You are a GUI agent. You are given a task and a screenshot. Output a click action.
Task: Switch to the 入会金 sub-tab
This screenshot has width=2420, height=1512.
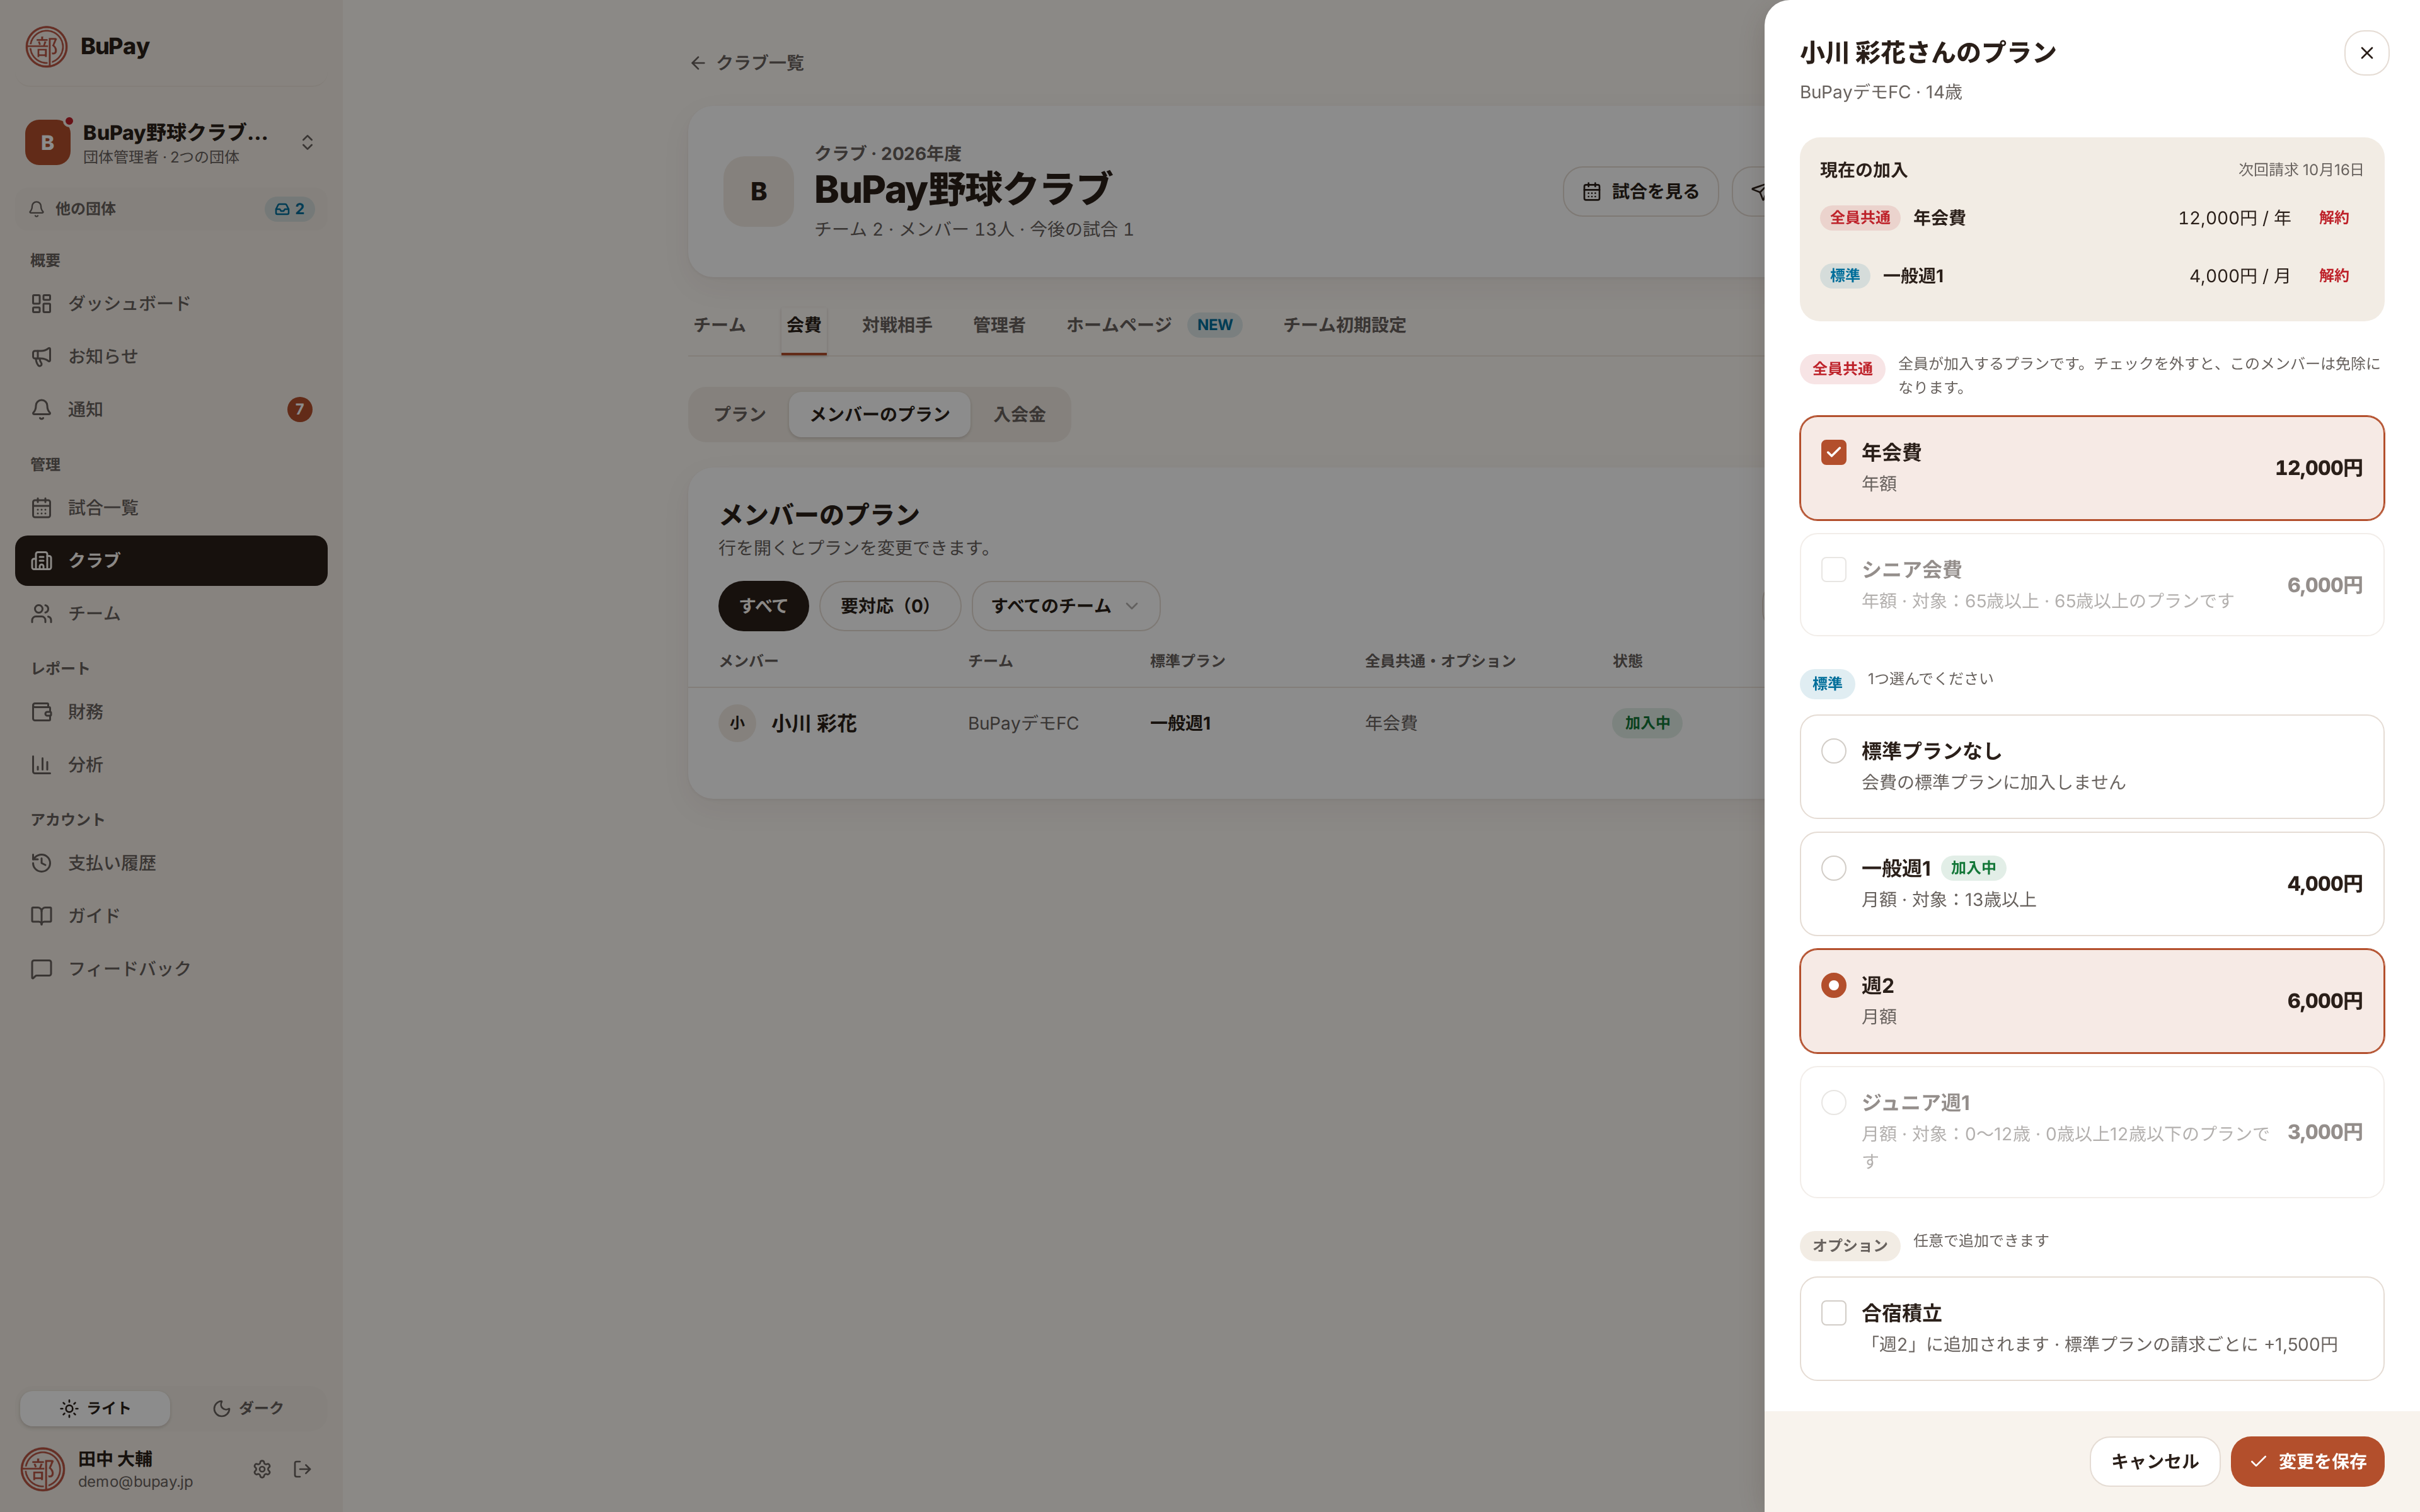(x=1019, y=414)
